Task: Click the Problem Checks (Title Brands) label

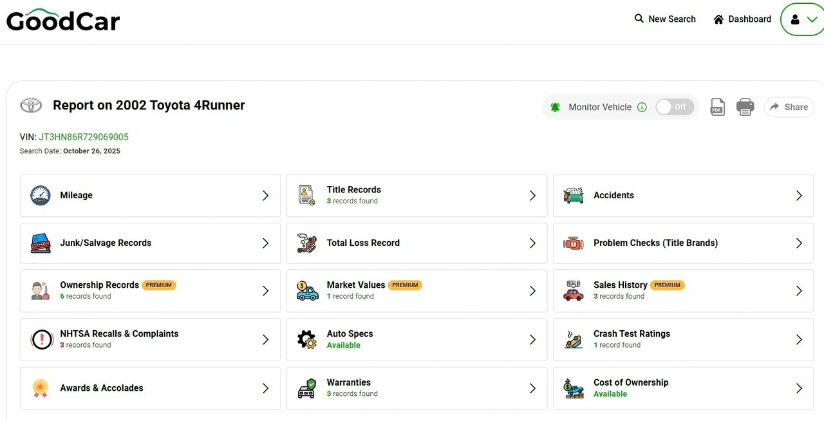Action: pyautogui.click(x=655, y=243)
